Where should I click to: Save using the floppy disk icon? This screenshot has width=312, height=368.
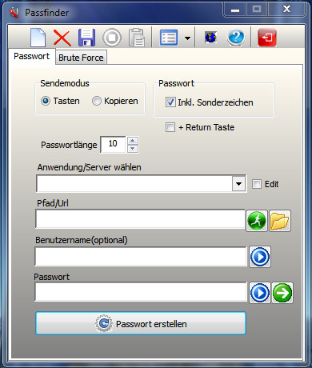(x=86, y=38)
